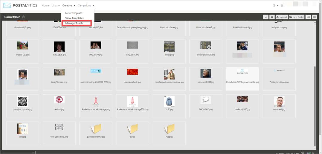Select the Your-Logo-here.png placeholder thumbnail
This screenshot has height=154, width=322.
(x=59, y=127)
